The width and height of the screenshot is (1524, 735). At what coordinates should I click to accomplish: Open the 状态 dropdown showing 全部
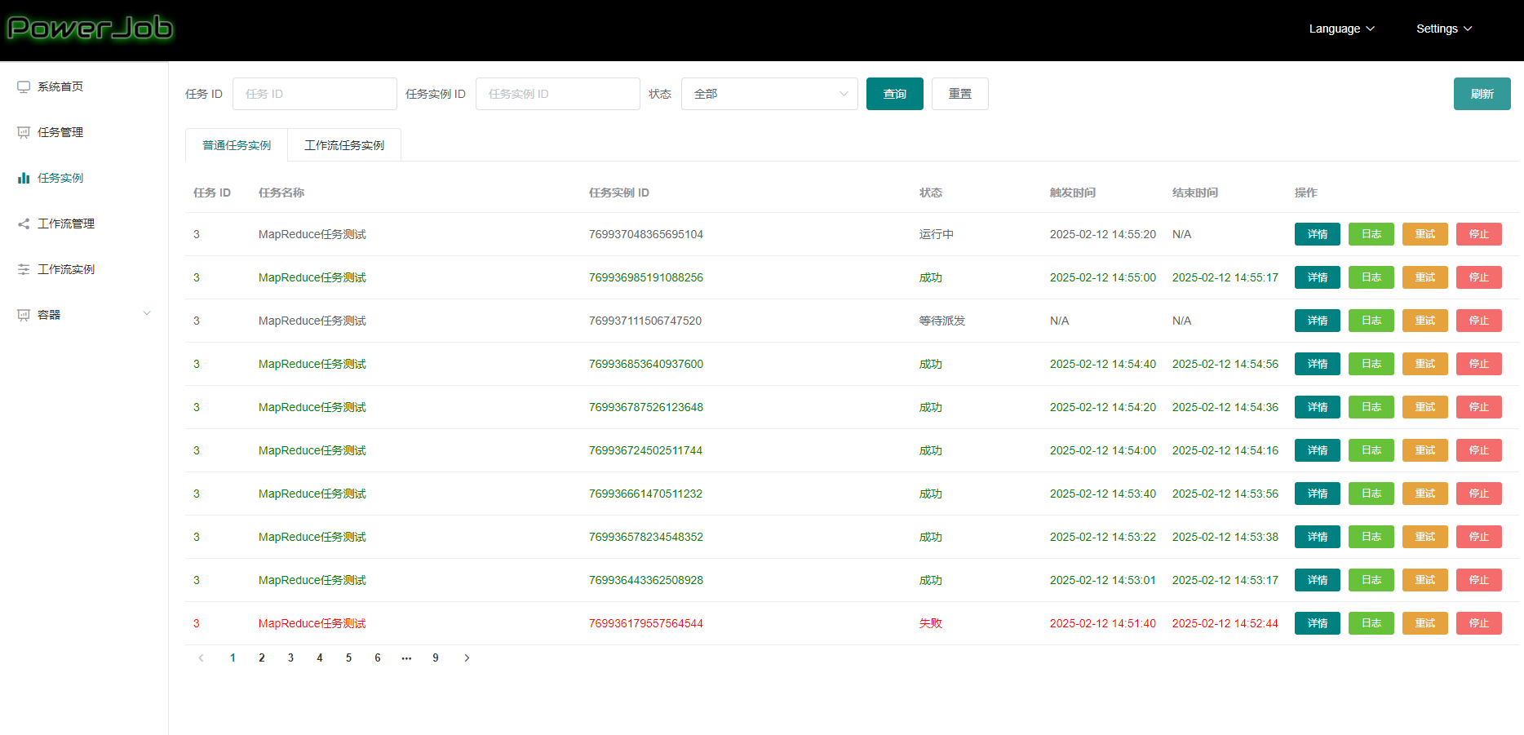(769, 94)
